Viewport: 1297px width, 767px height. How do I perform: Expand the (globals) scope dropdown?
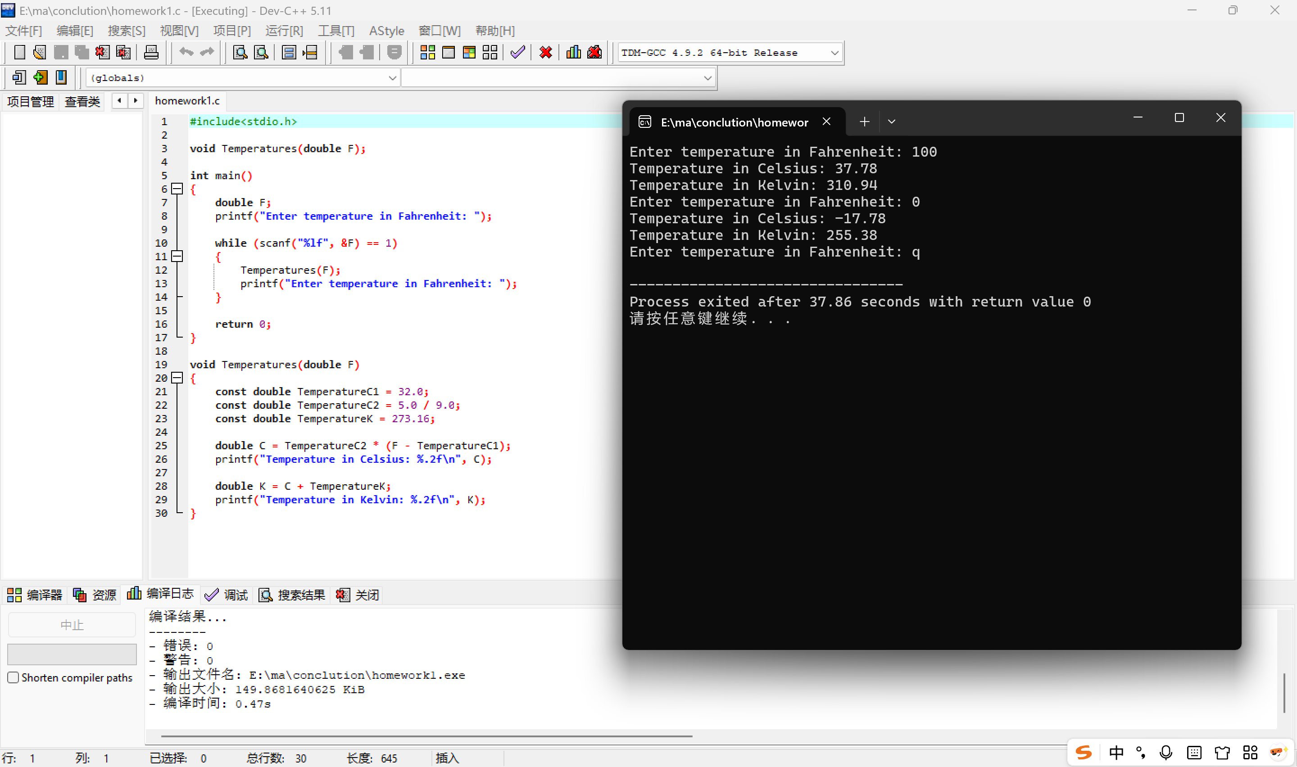tap(392, 78)
